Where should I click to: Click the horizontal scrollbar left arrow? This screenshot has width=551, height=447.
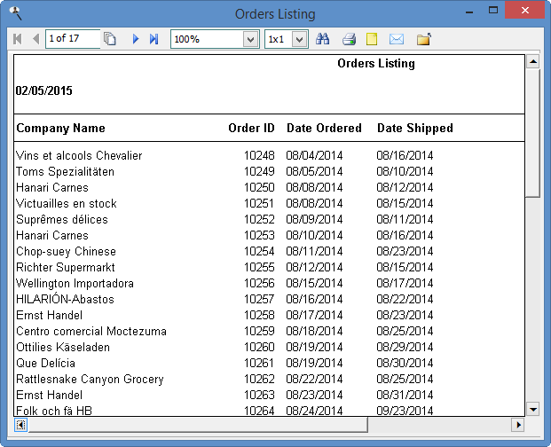pos(20,425)
